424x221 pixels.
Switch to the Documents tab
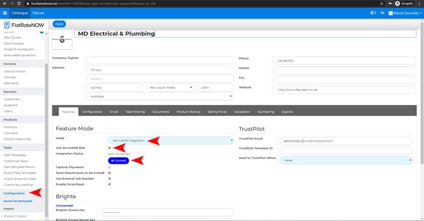coord(161,112)
